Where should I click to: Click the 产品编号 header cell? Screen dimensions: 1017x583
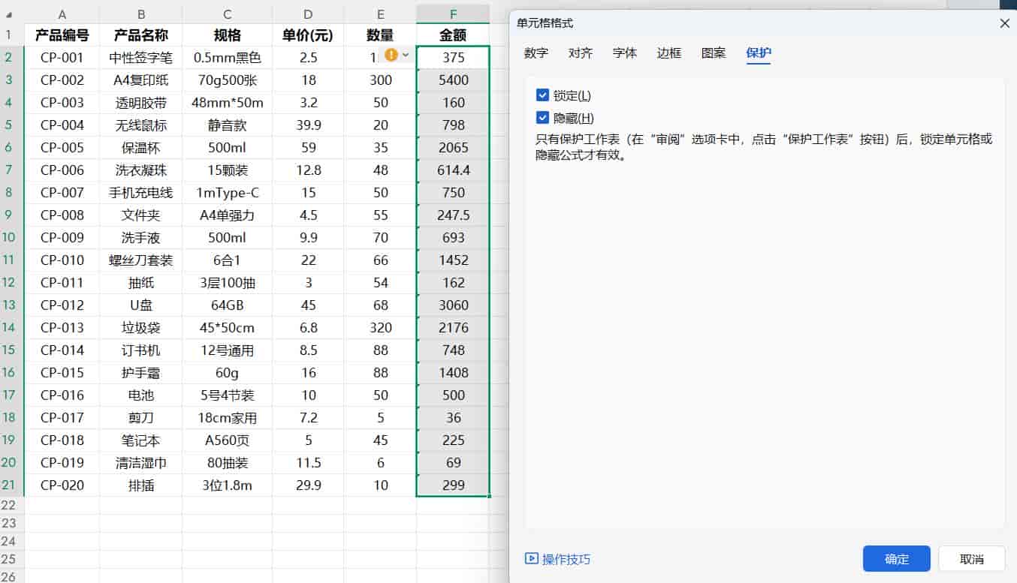tap(62, 35)
